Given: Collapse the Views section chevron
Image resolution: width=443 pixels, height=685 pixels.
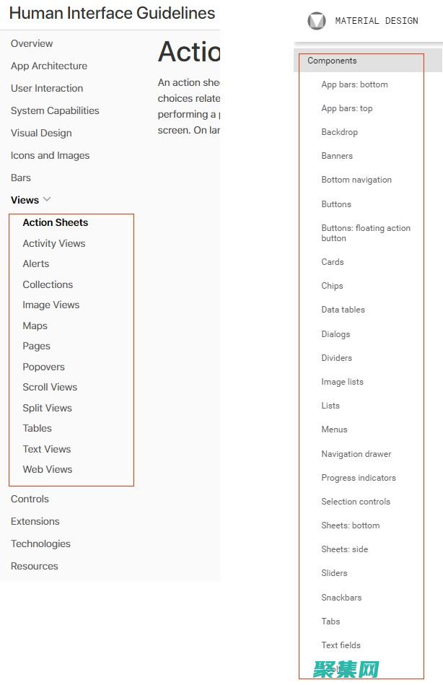Looking at the screenshot, I should coord(48,199).
